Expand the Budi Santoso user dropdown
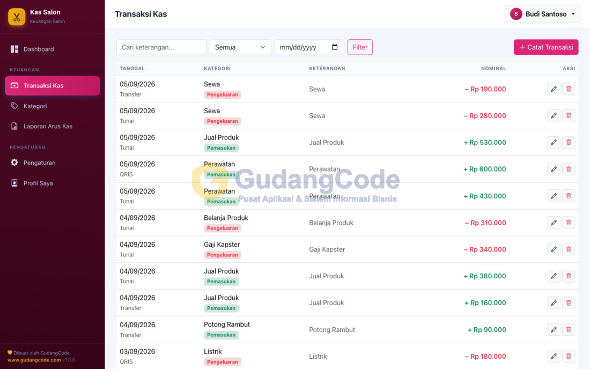 [x=542, y=14]
